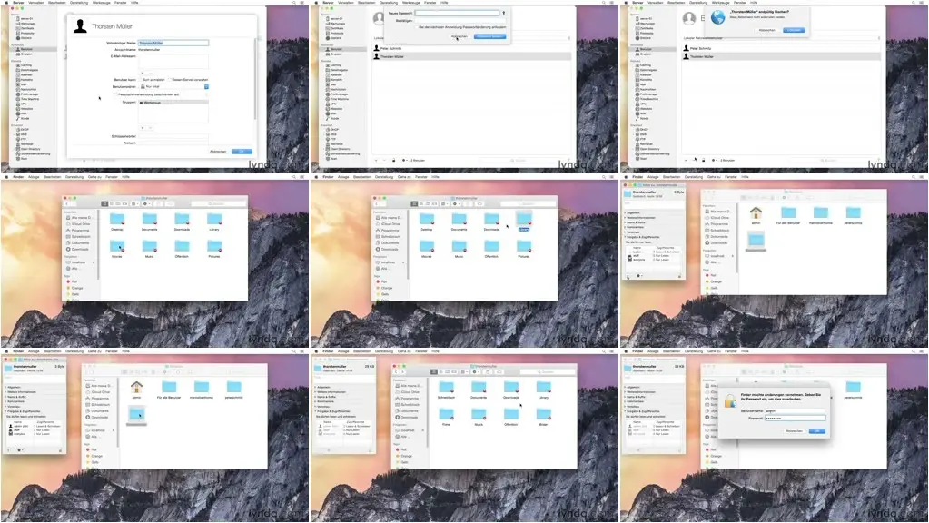This screenshot has height=523, width=929.
Task: Click Abbrechen in the Finder authentication dialog
Action: [794, 430]
